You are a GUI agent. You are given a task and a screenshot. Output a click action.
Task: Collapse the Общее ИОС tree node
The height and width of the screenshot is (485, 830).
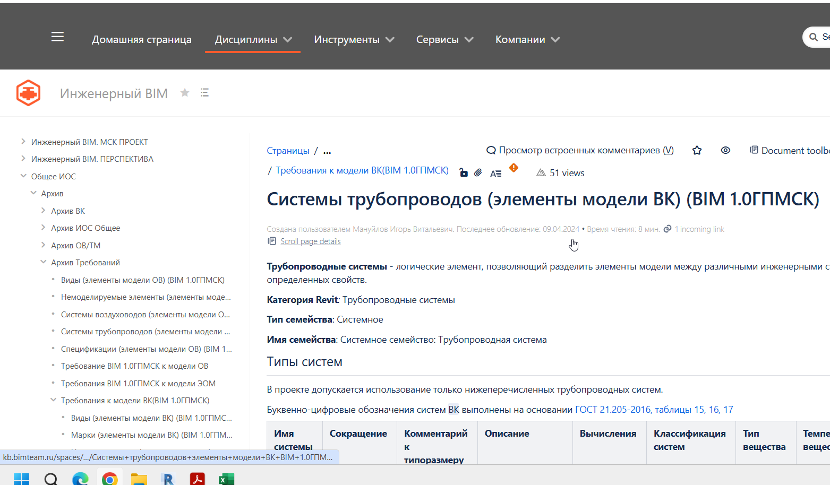click(23, 176)
